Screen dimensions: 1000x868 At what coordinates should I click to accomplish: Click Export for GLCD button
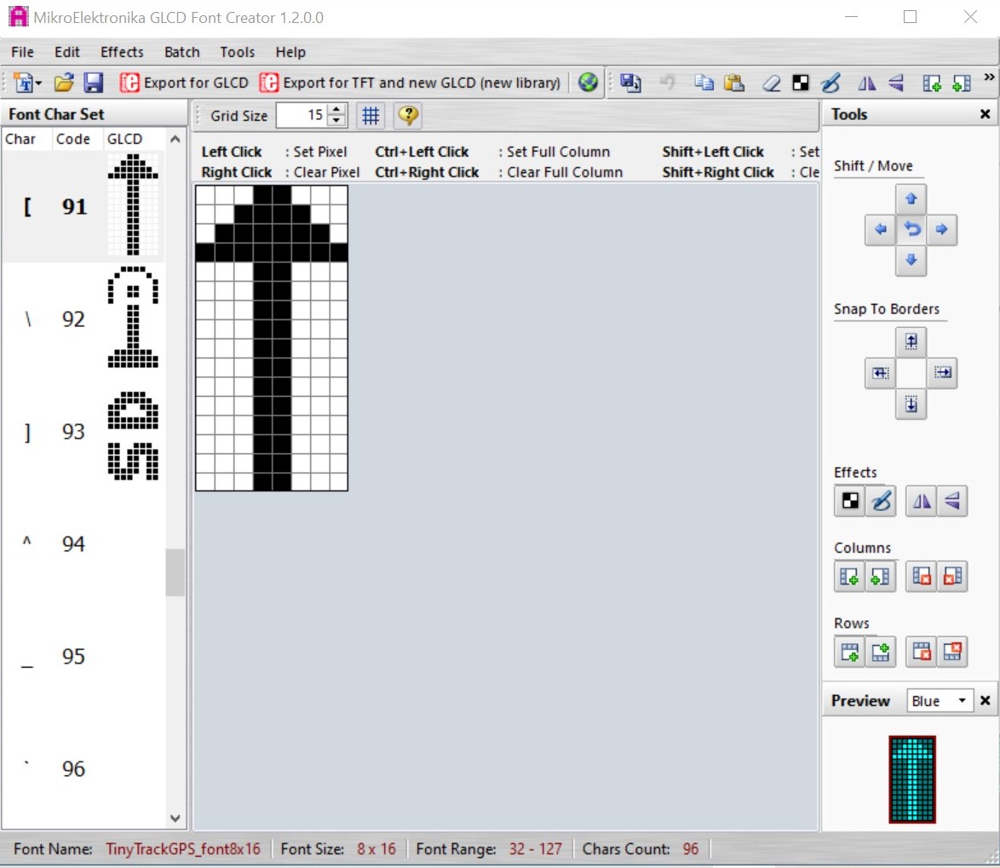click(184, 83)
